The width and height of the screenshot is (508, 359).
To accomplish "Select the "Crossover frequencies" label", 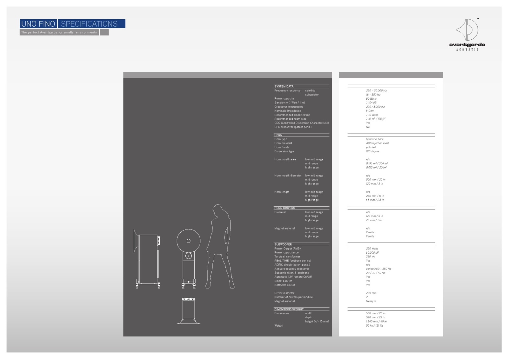I will click(289, 107).
